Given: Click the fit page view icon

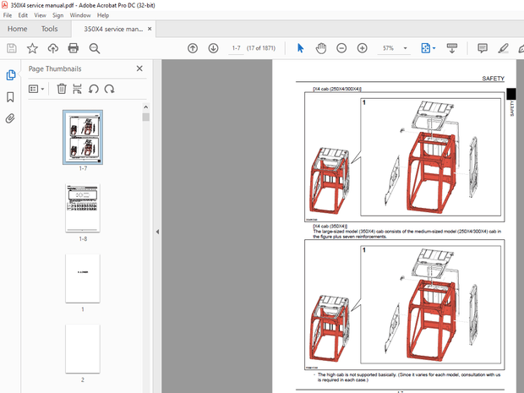Looking at the screenshot, I should point(425,48).
